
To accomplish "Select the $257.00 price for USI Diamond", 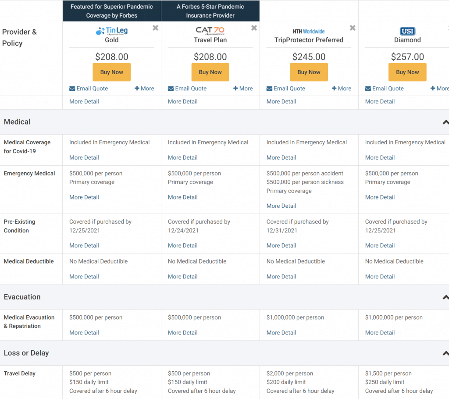I will (x=407, y=57).
